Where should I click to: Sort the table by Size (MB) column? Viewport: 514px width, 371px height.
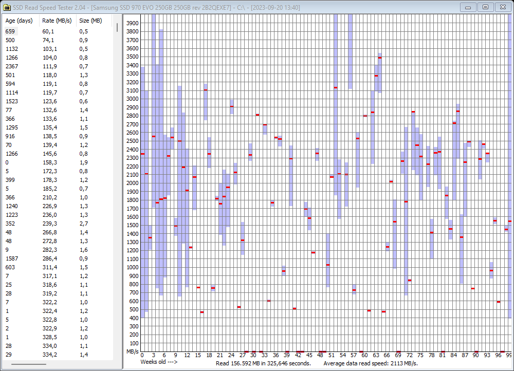point(90,21)
